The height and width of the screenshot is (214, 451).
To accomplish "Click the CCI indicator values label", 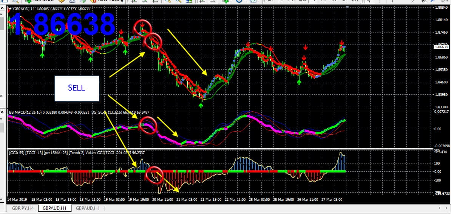I will [x=76, y=152].
